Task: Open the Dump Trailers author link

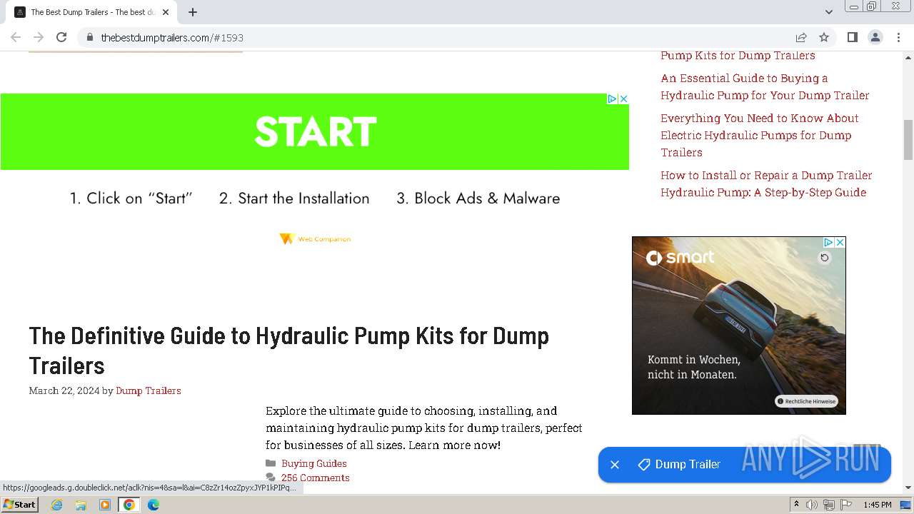Action: point(149,390)
